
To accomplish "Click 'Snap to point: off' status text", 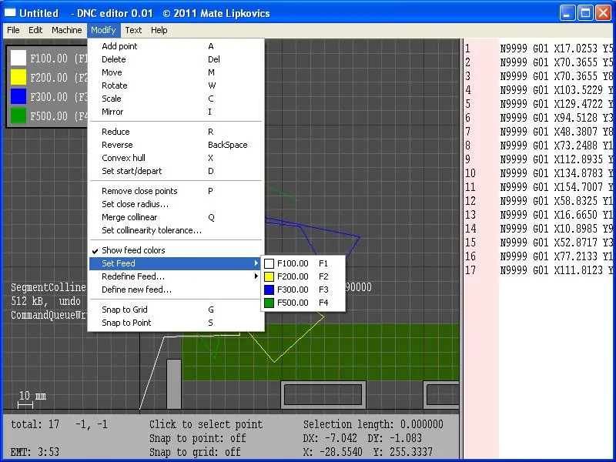I will coord(198,438).
